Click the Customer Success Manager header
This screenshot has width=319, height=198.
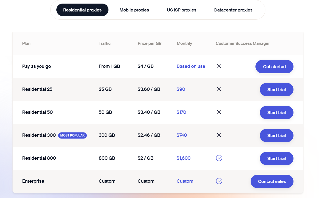pyautogui.click(x=243, y=43)
